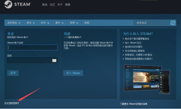Click the 游戏时与好友聊天 bullet text
The image size is (181, 109).
point(134,47)
